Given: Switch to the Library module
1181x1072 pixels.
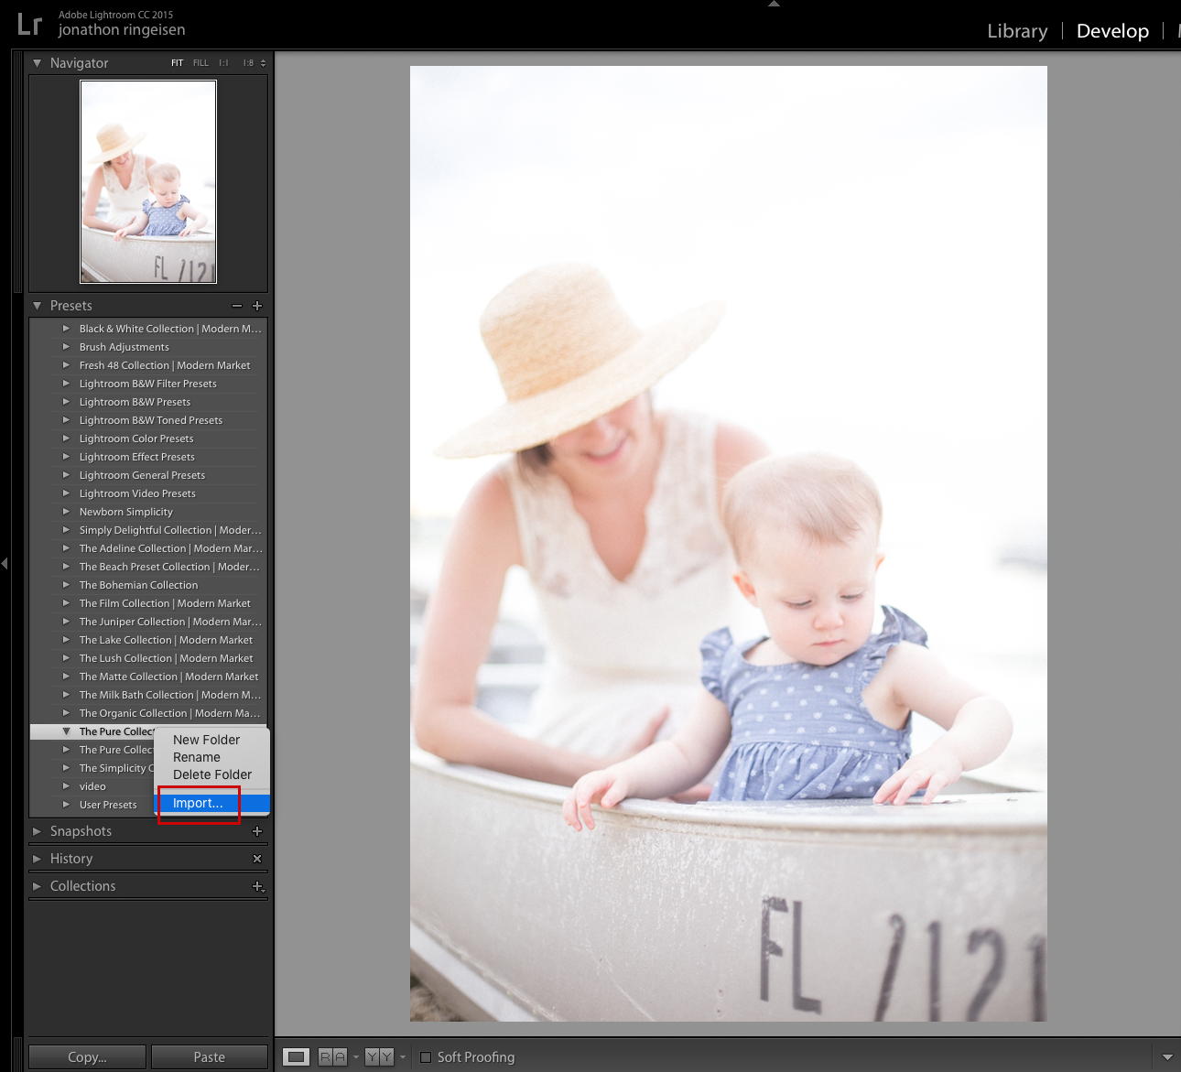Looking at the screenshot, I should (1017, 31).
